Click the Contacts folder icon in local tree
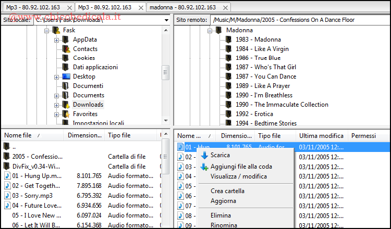This screenshot has height=229, width=391. 66,49
